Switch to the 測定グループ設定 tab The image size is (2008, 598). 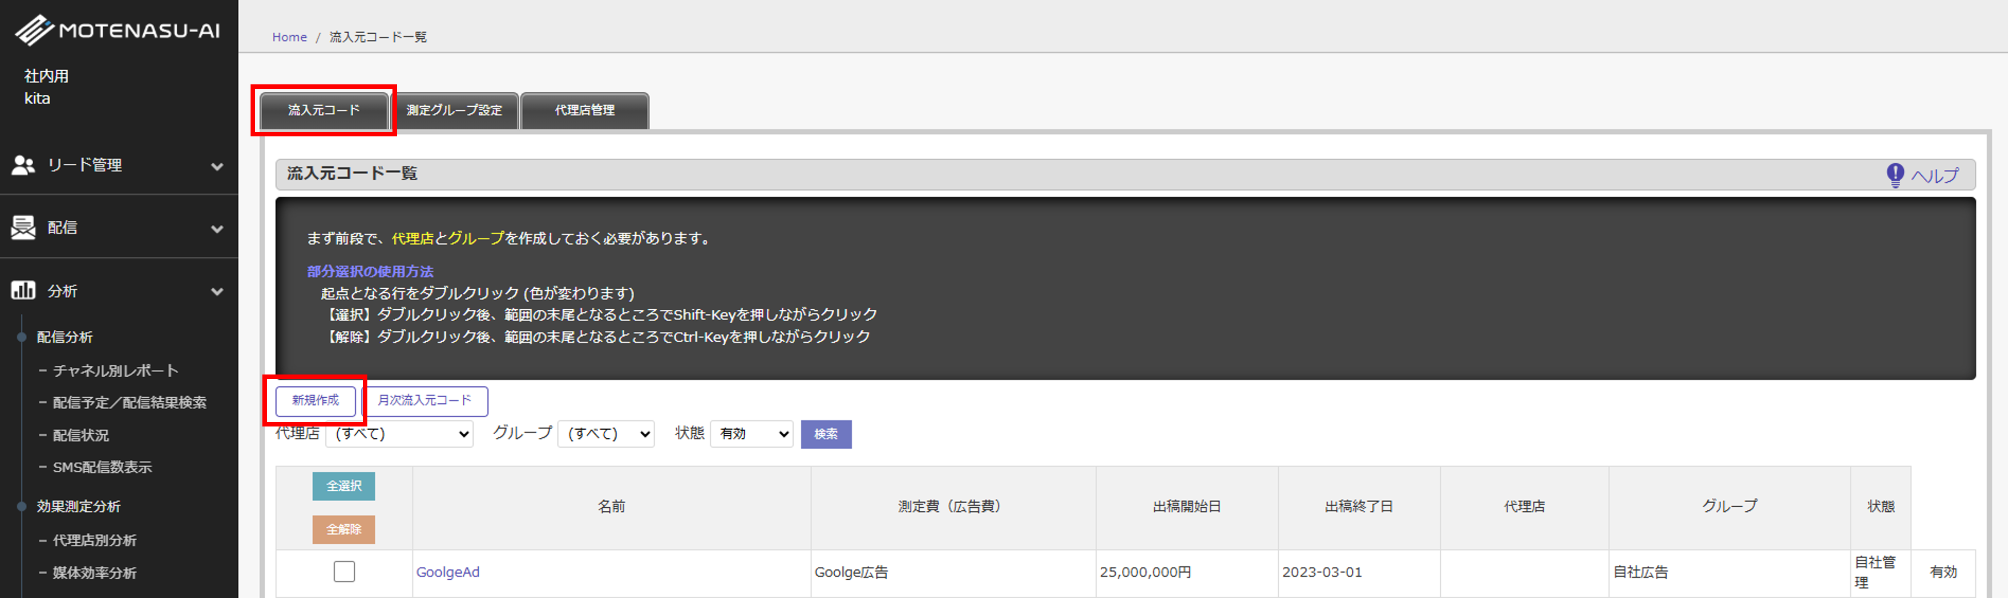coord(455,110)
